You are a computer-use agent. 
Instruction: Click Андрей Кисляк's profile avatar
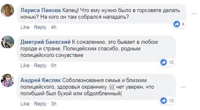pos(8,80)
